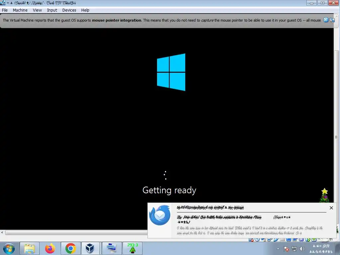Click the Thunderbird logo in the notification
Image resolution: width=340 pixels, height=255 pixels.
[160, 215]
